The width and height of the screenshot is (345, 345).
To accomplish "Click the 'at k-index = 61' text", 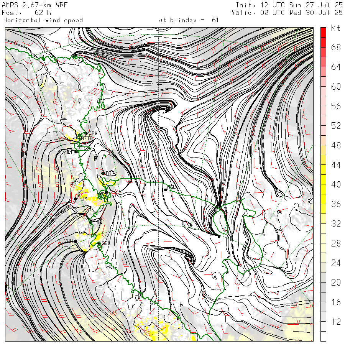I will (x=189, y=20).
